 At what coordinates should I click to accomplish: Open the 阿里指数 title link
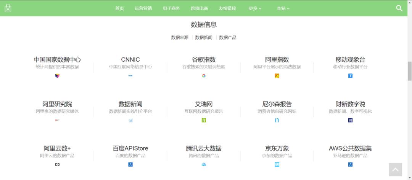(277, 59)
